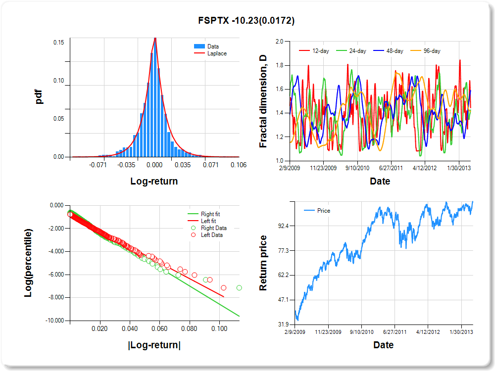Click the Fractal dimension, D axis title

tap(263, 101)
